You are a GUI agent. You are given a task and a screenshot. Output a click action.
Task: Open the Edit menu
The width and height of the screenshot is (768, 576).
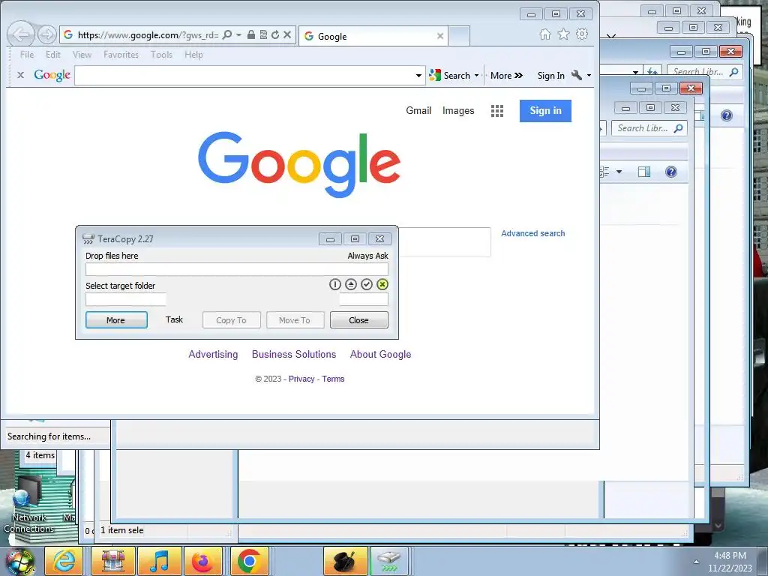coord(53,54)
